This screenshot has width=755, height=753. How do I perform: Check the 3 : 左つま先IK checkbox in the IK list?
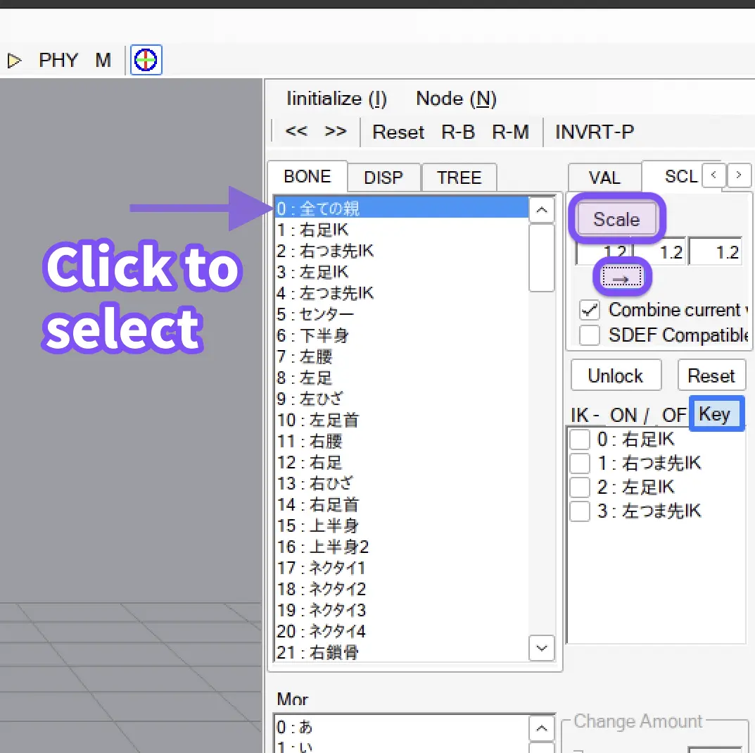pos(580,511)
